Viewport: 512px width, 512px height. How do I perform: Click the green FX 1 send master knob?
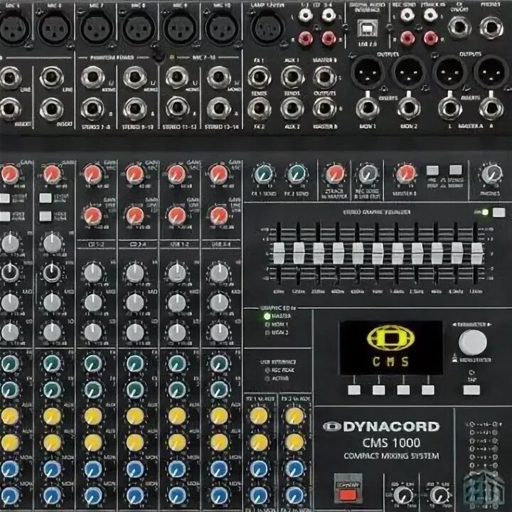click(x=263, y=174)
